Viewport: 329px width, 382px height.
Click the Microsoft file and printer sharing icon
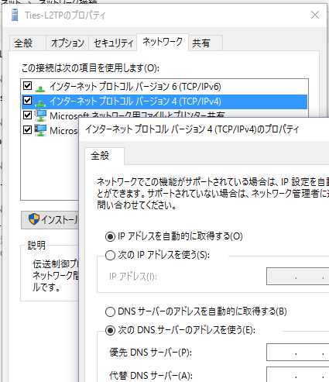tap(40, 115)
